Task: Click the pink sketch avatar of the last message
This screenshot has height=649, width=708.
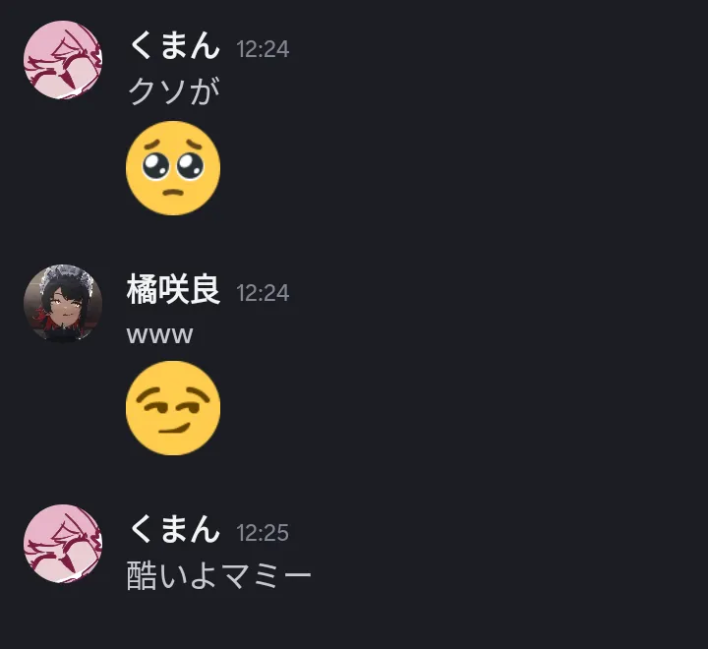Action: click(x=63, y=544)
